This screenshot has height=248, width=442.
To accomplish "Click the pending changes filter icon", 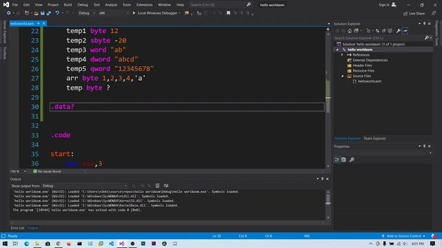I will [368, 30].
